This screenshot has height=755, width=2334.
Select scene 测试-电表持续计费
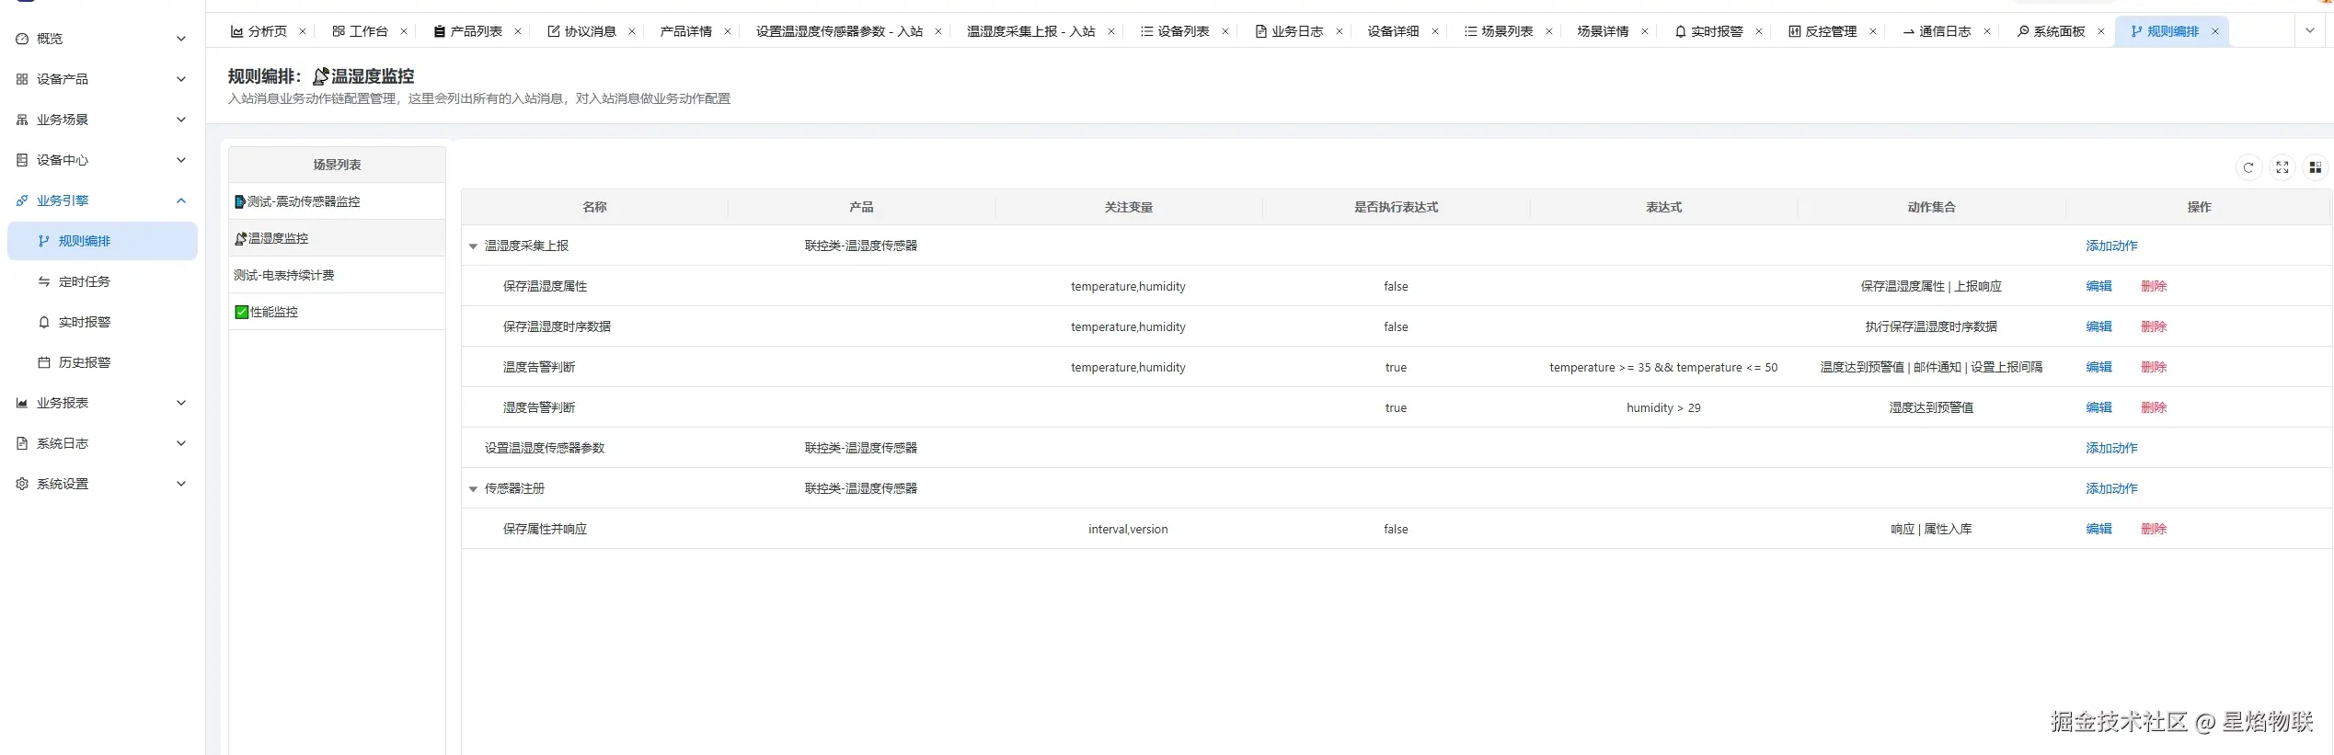point(337,275)
